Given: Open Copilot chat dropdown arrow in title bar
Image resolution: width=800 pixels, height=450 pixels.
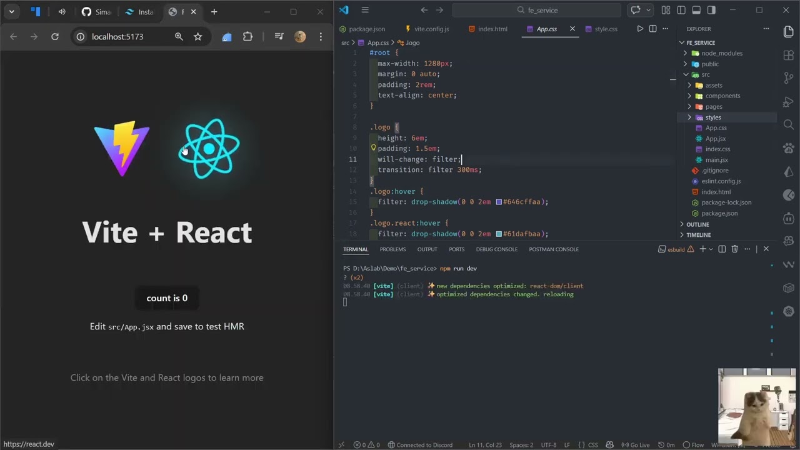Looking at the screenshot, I should [649, 10].
